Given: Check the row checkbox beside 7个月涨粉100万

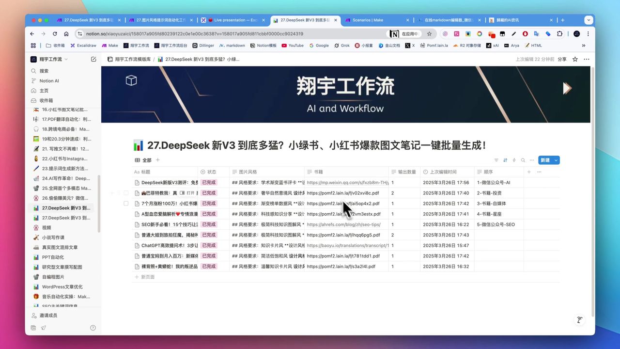Looking at the screenshot, I should click(126, 204).
